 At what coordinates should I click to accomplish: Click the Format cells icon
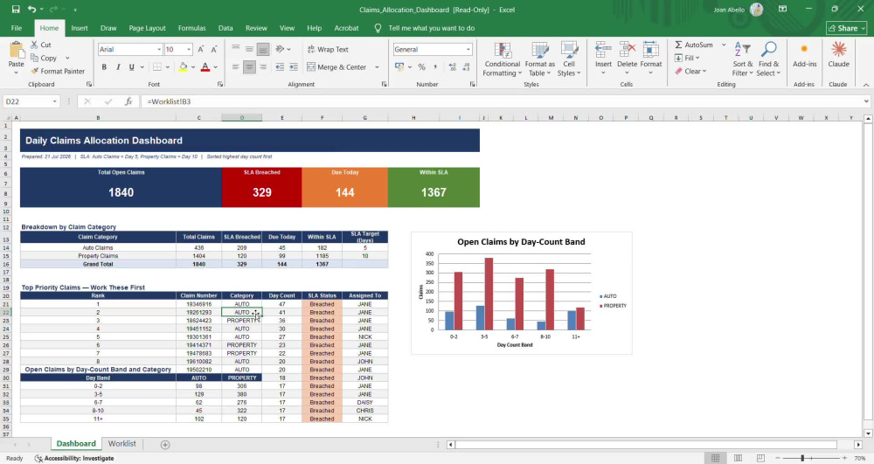(650, 50)
